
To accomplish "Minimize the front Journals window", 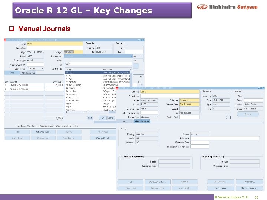I will [x=259, y=88].
